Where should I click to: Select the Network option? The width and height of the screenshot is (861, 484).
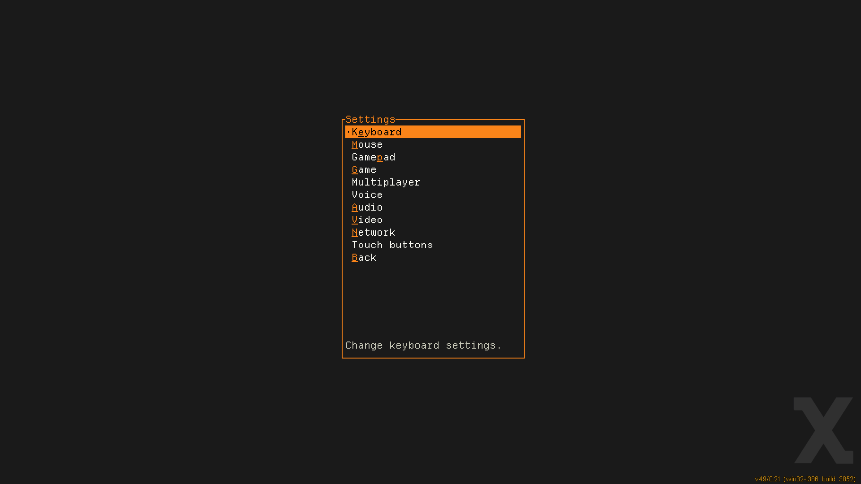coord(374,233)
